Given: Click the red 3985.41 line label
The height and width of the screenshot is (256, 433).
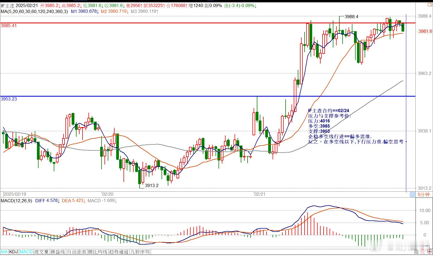Looking at the screenshot, I should 9,26.
